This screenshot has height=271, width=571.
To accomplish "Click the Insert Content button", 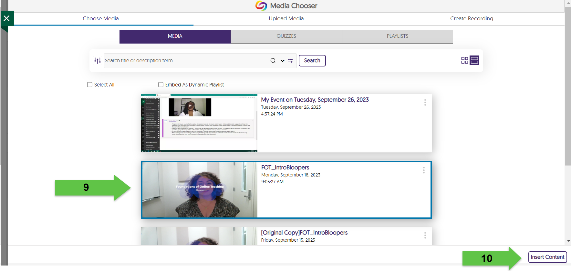I will tap(547, 257).
